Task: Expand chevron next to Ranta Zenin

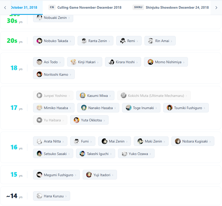Action: (109, 41)
